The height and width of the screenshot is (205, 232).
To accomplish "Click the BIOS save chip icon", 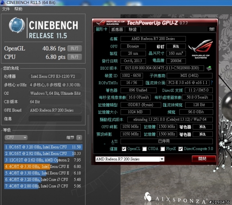I will point(209,68).
